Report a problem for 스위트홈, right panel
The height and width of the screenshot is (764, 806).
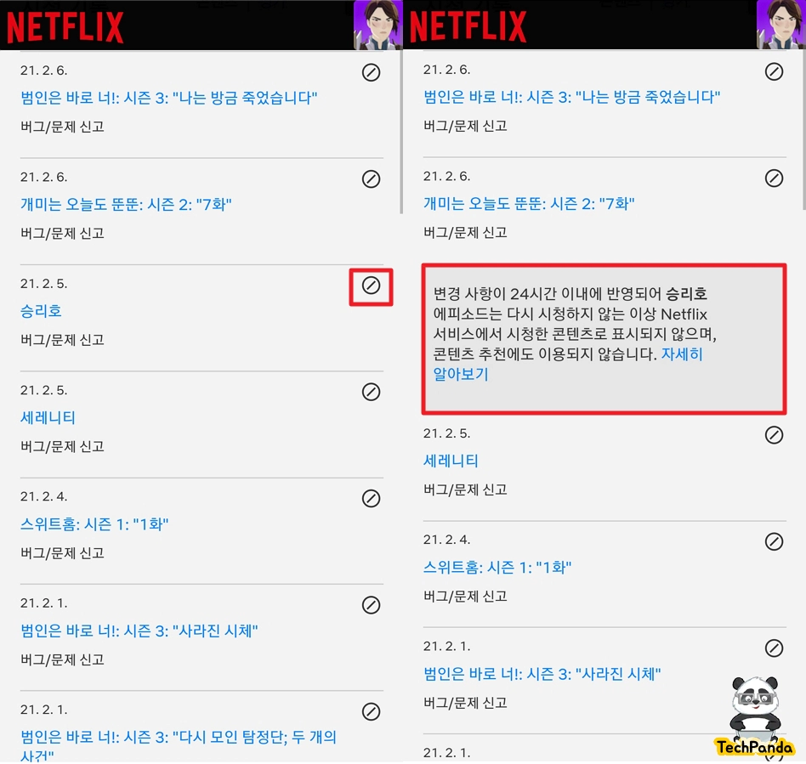click(x=465, y=596)
